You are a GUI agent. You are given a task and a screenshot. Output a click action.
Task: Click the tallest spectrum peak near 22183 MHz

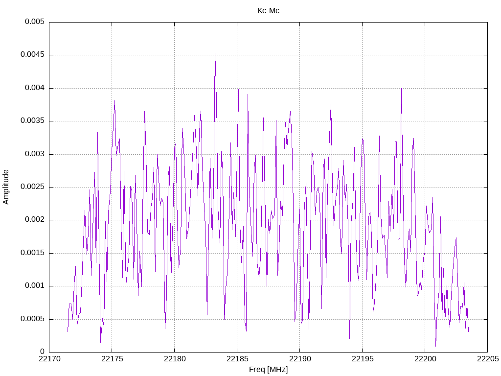(x=215, y=54)
